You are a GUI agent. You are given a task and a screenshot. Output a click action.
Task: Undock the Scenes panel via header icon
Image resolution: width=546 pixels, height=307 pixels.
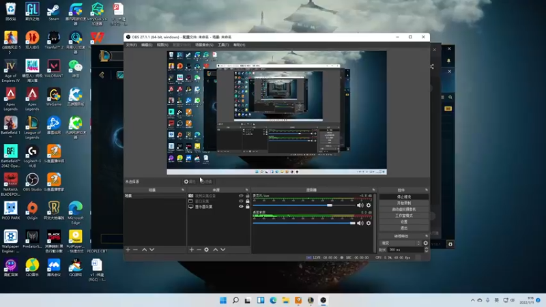tap(183, 190)
